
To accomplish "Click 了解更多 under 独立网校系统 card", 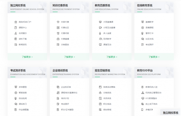I will tap(27, 57).
